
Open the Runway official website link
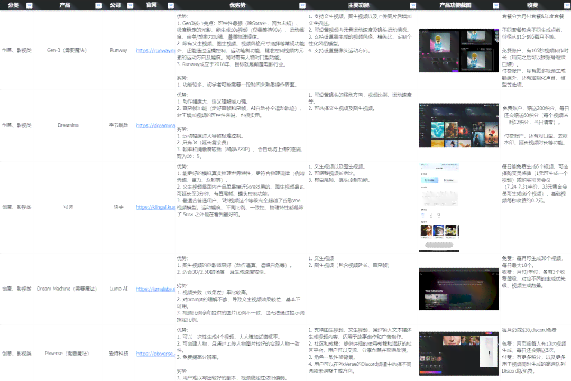[x=155, y=50]
